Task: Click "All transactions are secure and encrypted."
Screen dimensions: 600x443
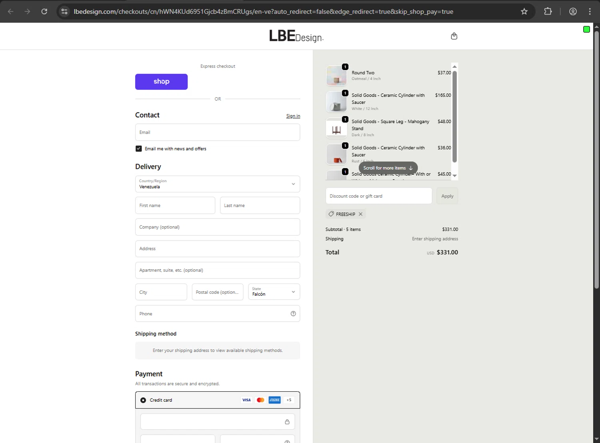Action: click(x=177, y=384)
